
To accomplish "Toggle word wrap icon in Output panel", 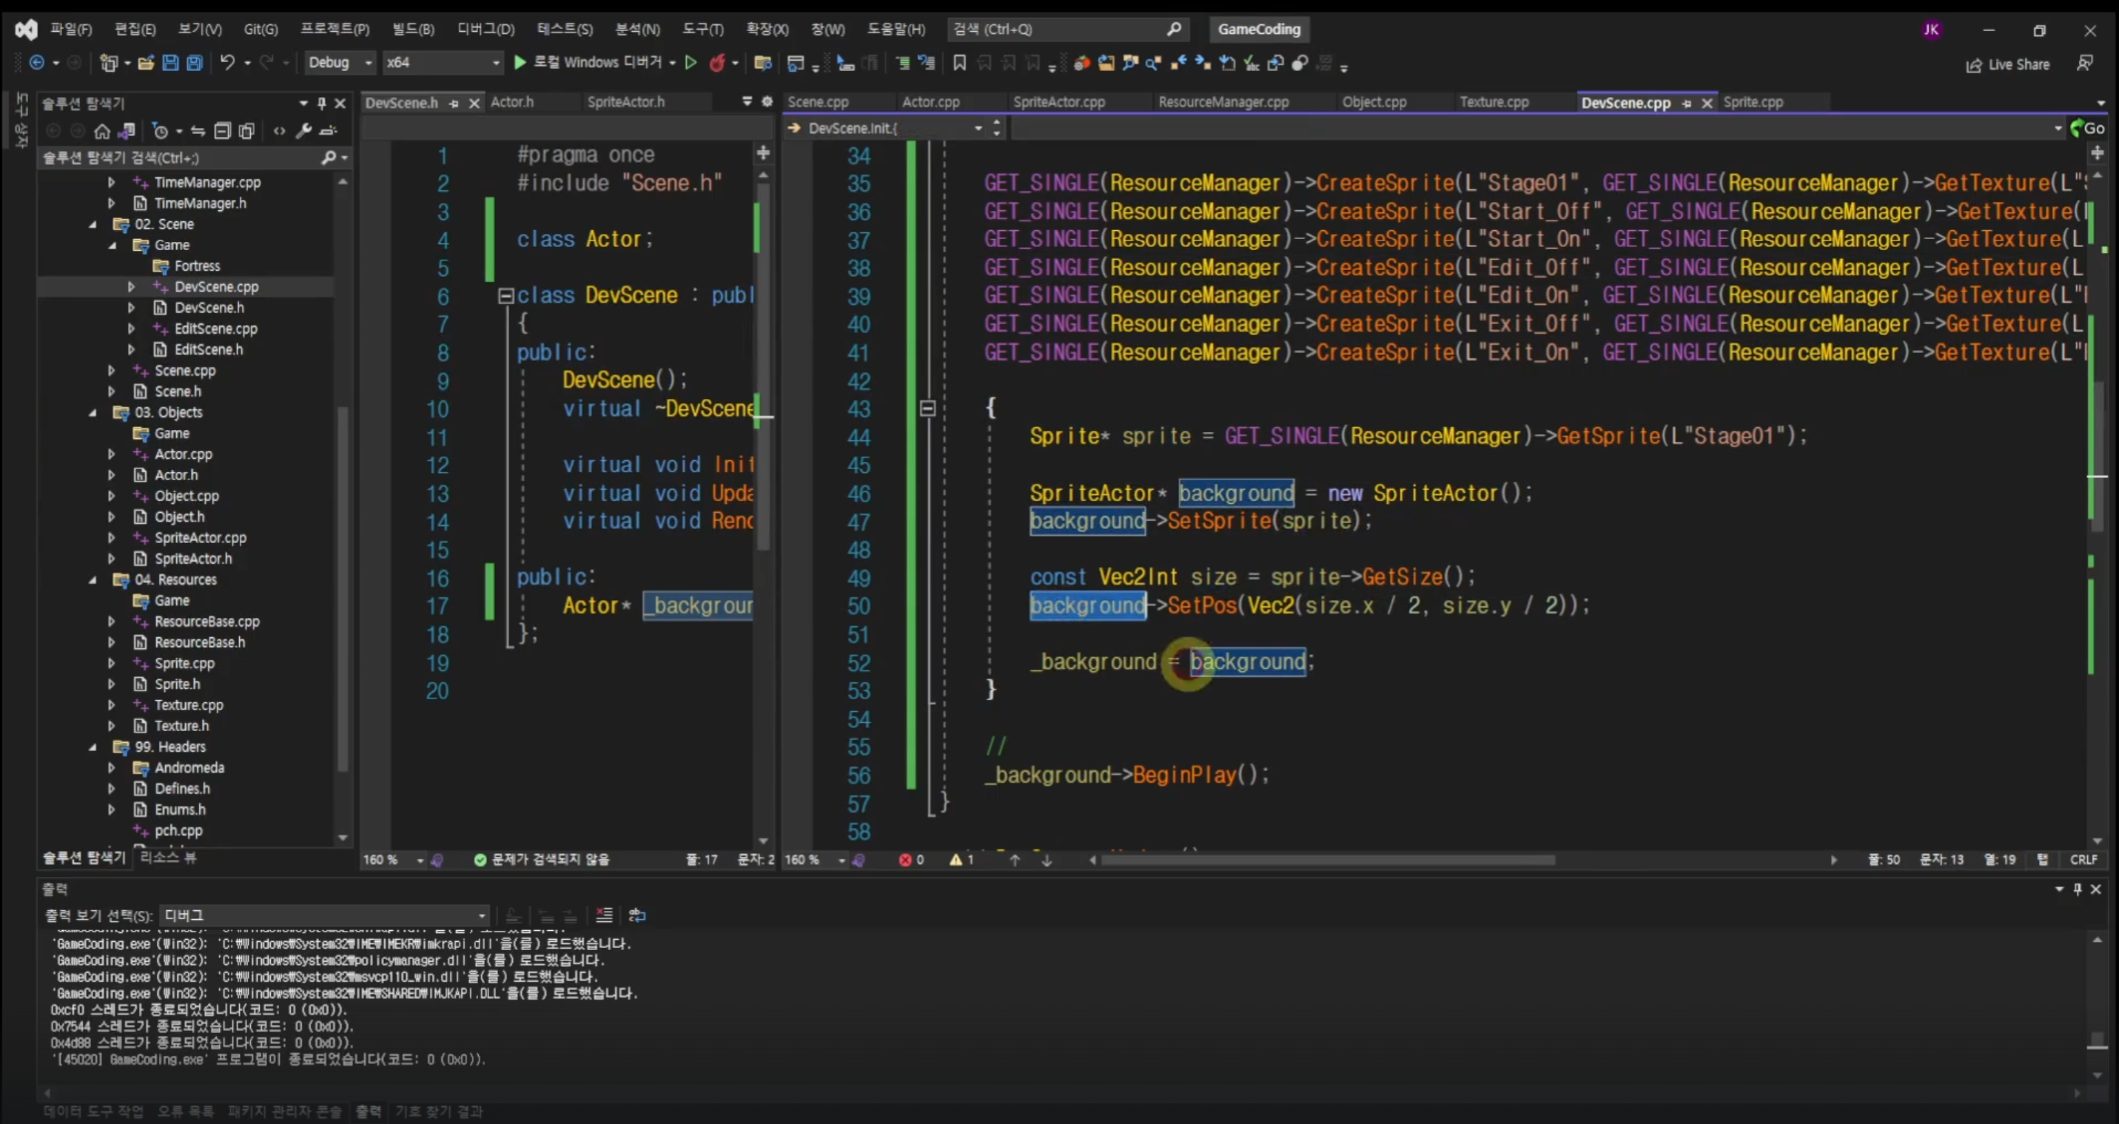I will coord(637,915).
